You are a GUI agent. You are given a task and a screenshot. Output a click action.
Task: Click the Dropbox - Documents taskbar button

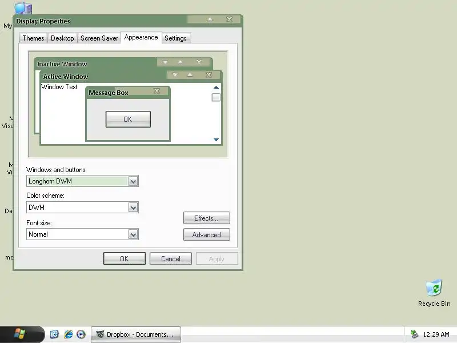(x=136, y=334)
